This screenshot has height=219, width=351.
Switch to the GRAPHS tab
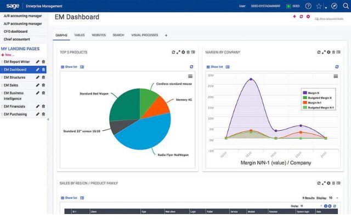click(61, 35)
